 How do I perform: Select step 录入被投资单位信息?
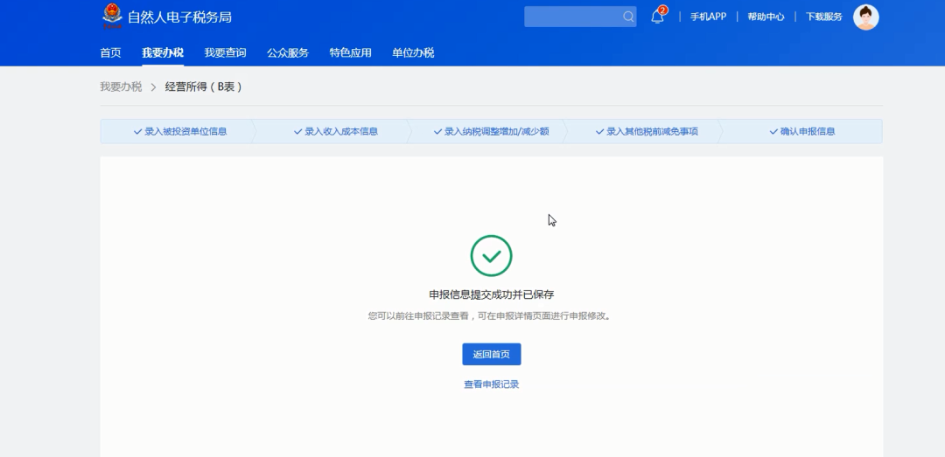[180, 131]
